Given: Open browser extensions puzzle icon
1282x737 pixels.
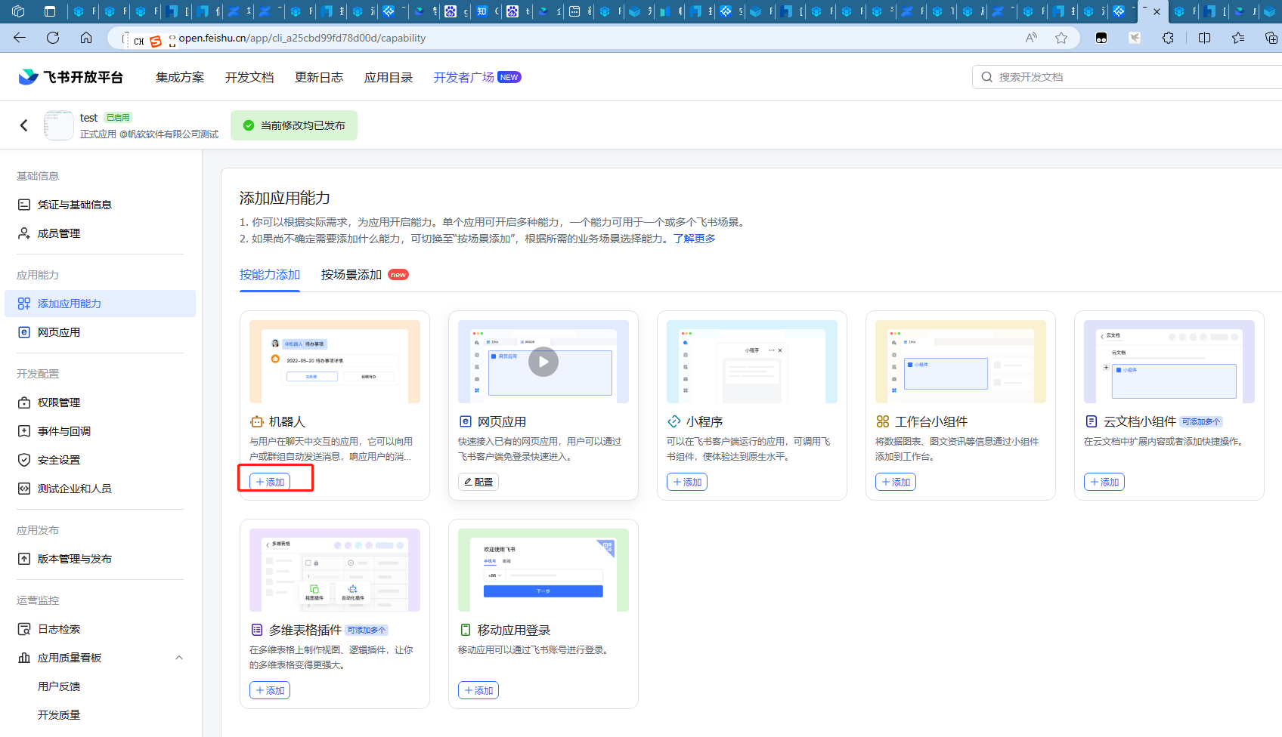Looking at the screenshot, I should pyautogui.click(x=1168, y=38).
